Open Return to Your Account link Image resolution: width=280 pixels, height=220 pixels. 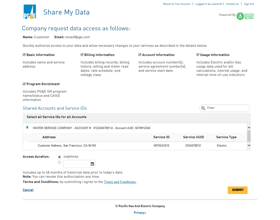click(x=177, y=4)
